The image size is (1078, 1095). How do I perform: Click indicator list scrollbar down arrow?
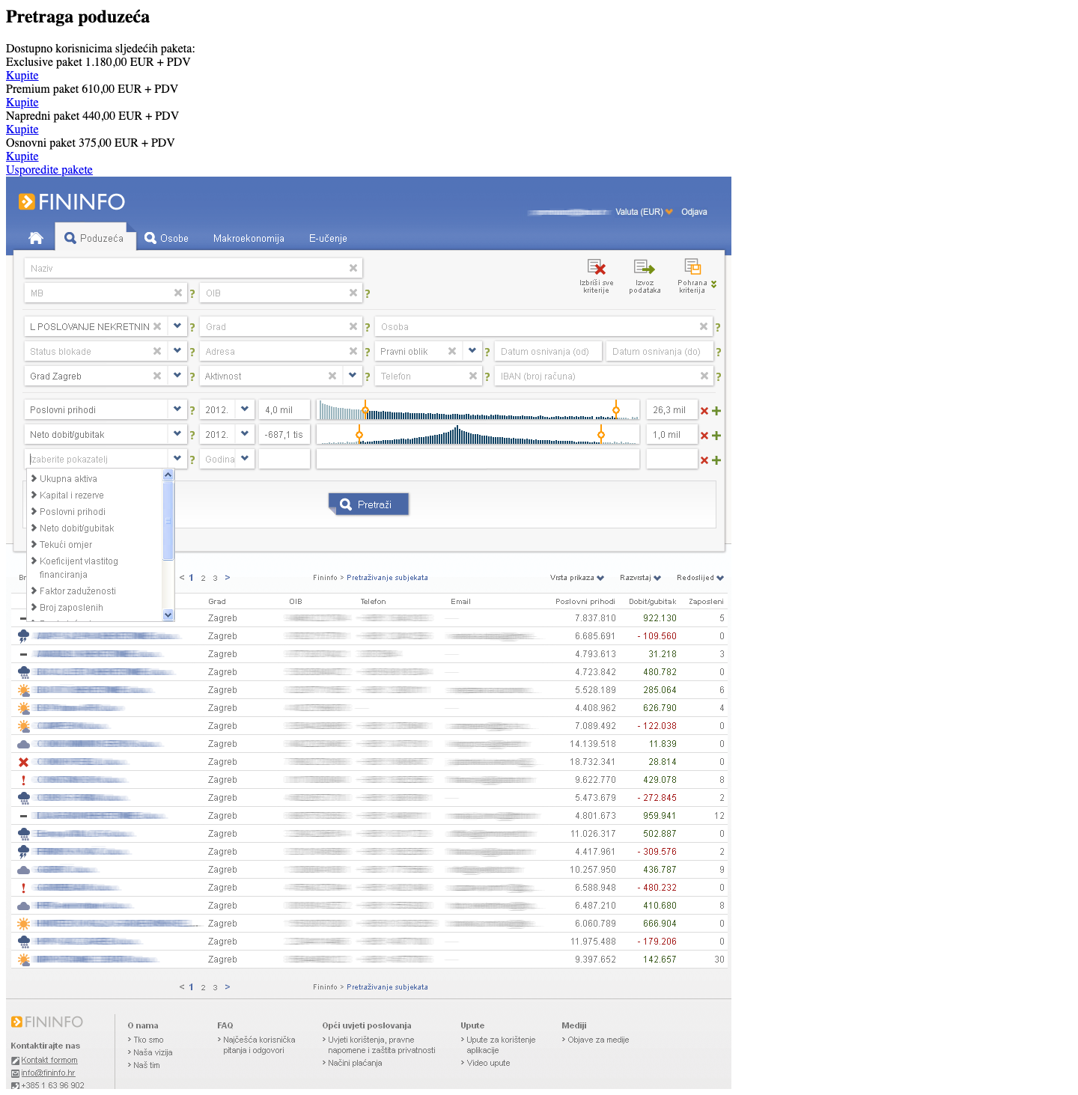click(168, 614)
